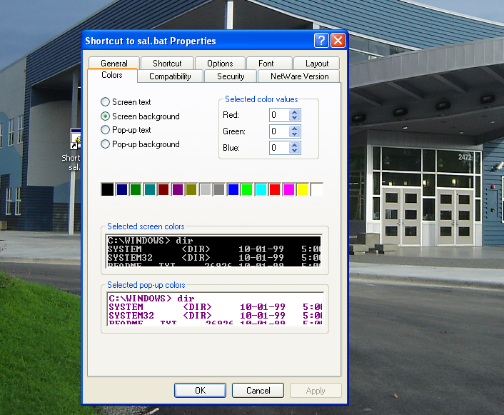Switch to the Font tab
The image size is (504, 415).
(266, 64)
